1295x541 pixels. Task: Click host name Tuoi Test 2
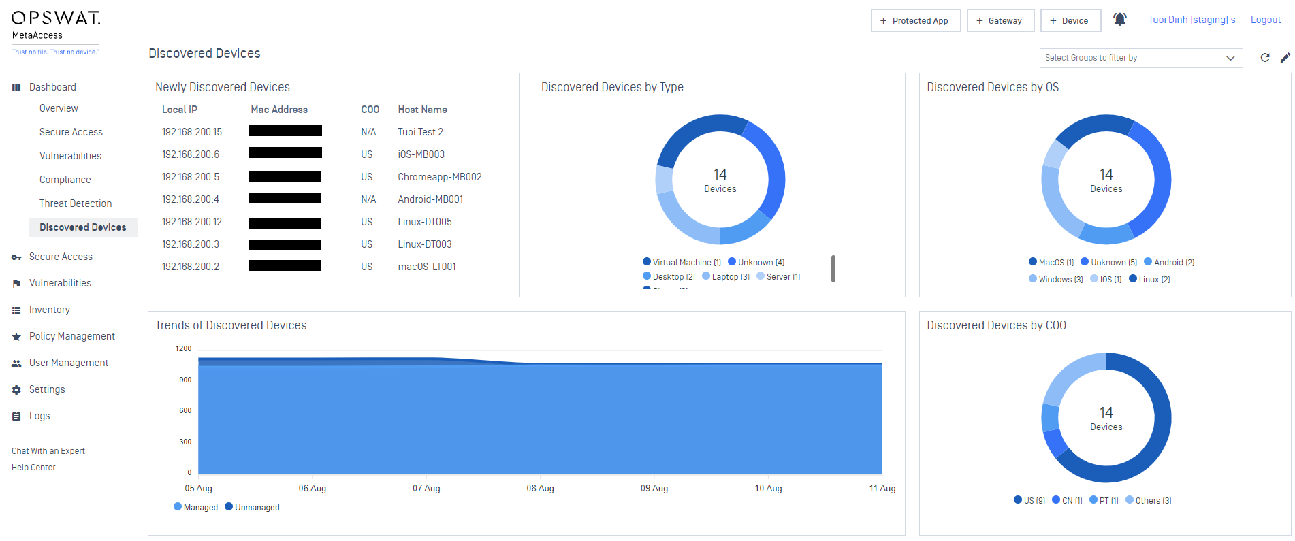click(x=421, y=132)
